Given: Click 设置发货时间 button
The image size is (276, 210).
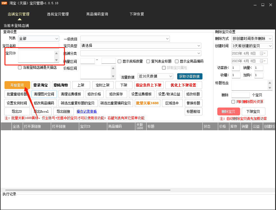Looking at the screenshot, I should coord(17,103).
